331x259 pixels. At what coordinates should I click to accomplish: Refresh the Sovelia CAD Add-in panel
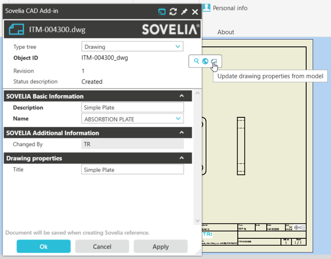173,12
